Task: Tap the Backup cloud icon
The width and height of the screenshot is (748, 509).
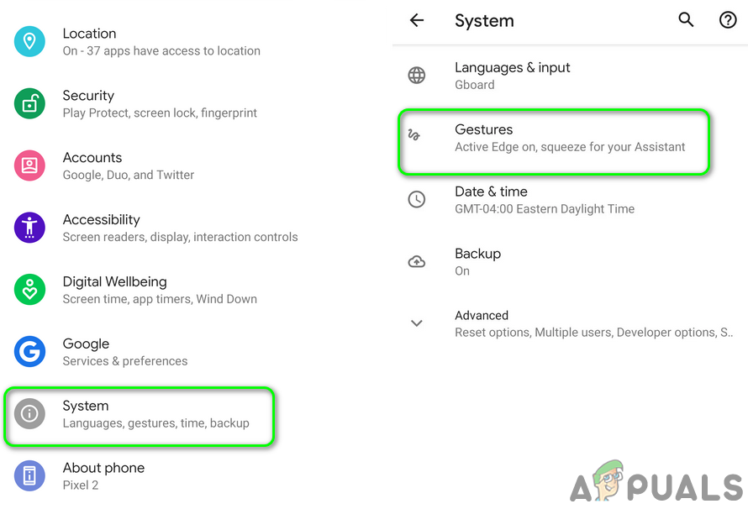Action: (x=417, y=261)
